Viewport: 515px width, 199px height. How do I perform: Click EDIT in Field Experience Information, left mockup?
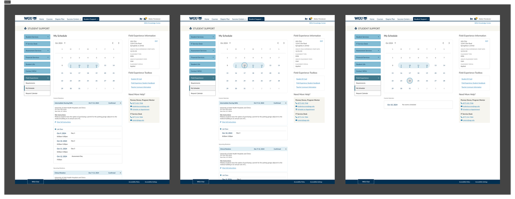click(156, 41)
